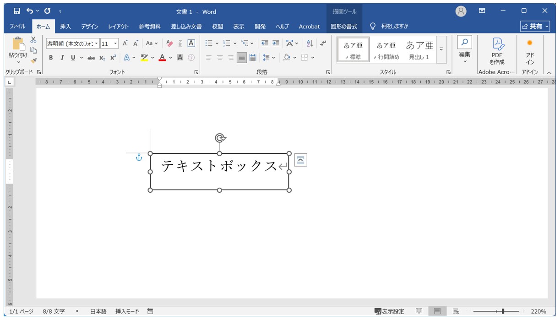560x320 pixels.
Task: Open the font size dropdown
Action: (x=115, y=43)
